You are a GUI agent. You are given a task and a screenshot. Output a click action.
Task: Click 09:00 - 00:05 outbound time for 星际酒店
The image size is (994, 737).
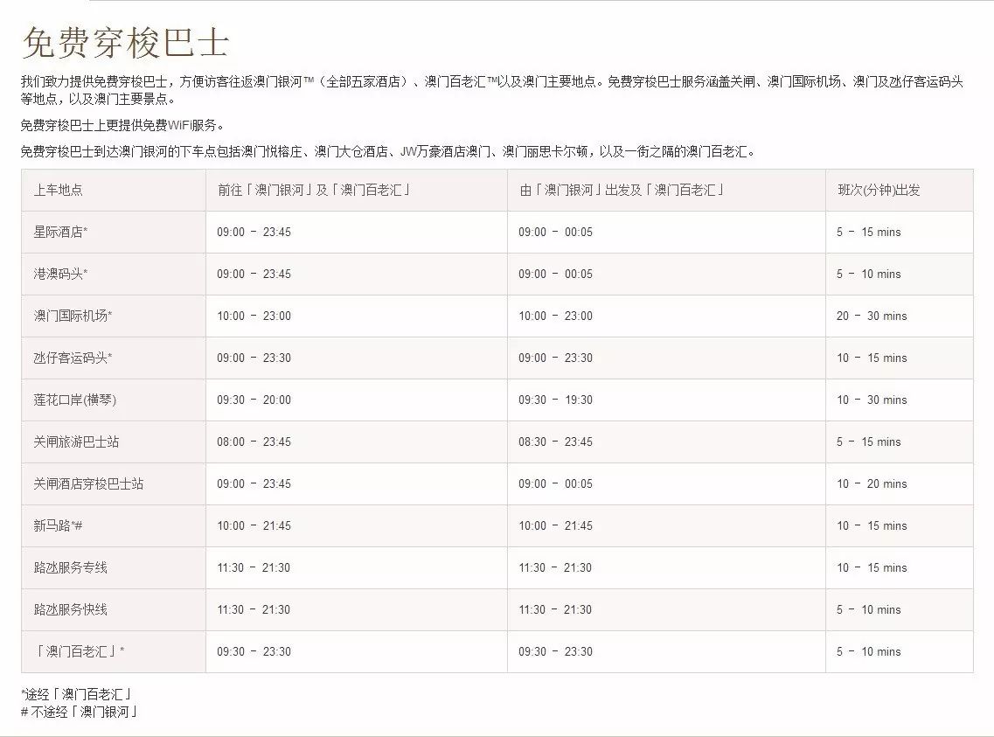pos(555,232)
